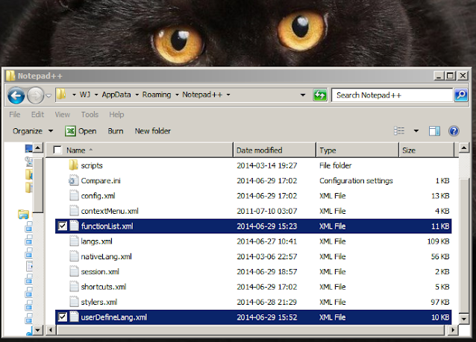The width and height of the screenshot is (476, 342).
Task: Select the stylers.xml file icon
Action: point(74,302)
